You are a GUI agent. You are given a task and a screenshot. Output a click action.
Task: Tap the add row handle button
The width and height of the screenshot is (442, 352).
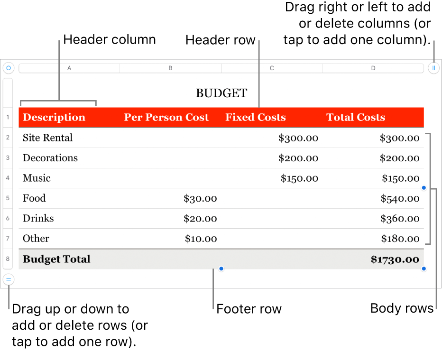(8, 279)
